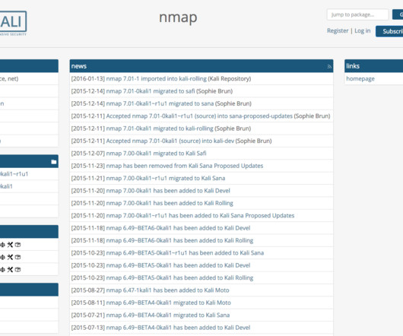Click the folder icon in the left panel header

point(53,162)
